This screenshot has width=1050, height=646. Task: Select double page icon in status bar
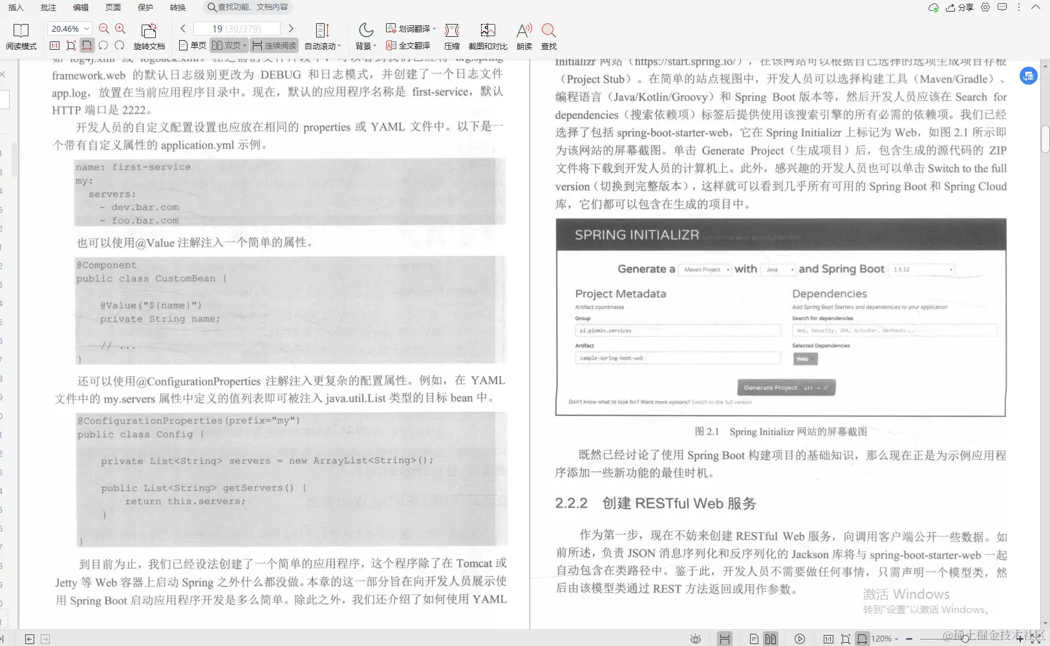tap(770, 639)
